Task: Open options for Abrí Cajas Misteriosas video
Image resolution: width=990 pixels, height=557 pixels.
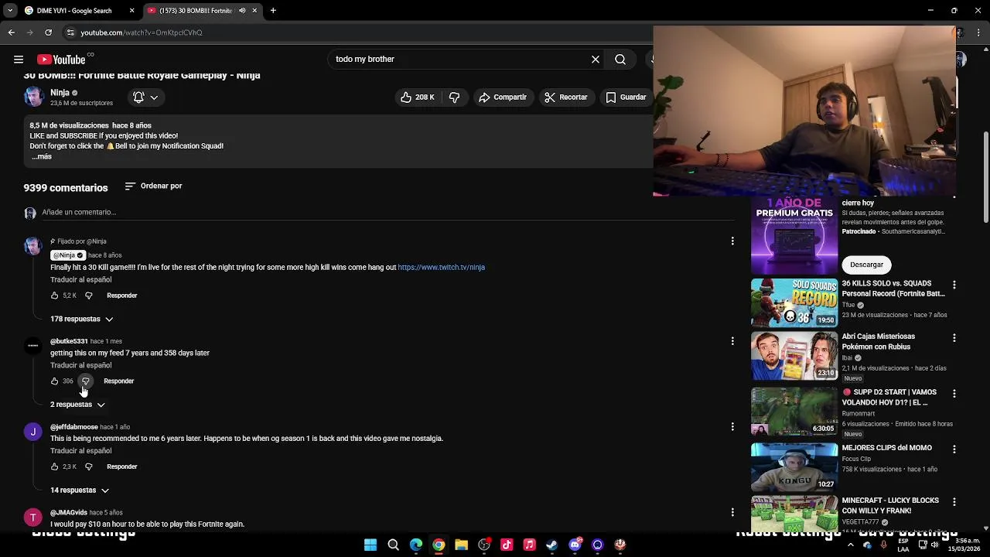Action: click(954, 338)
